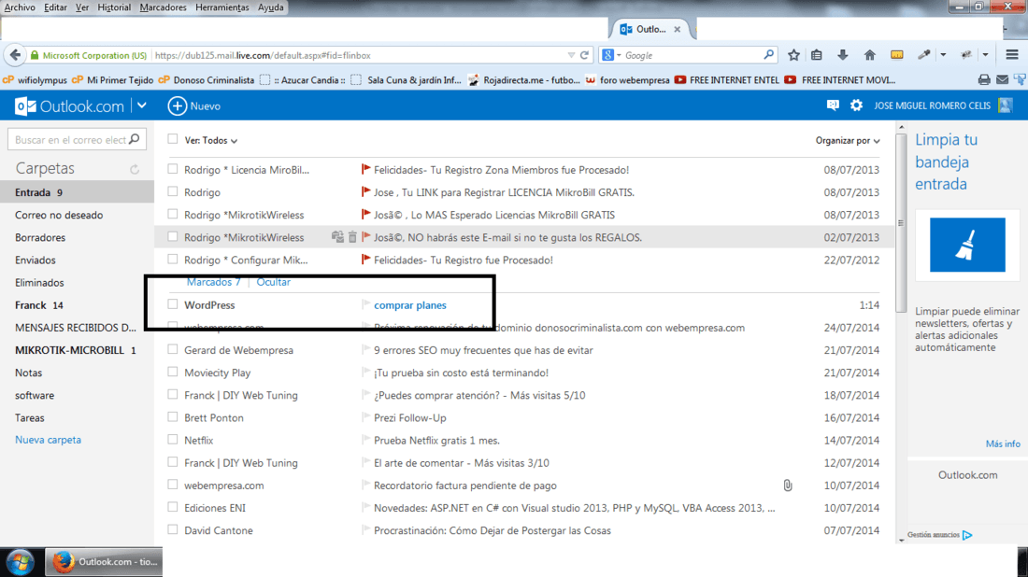Check the David Cantone message checkbox

click(x=173, y=529)
